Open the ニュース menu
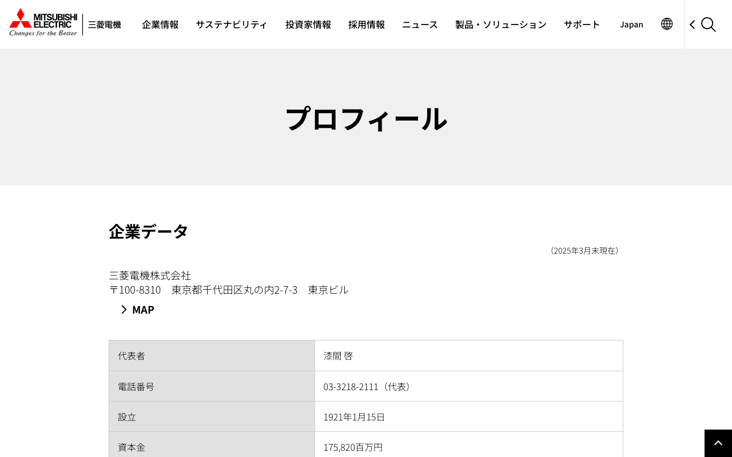The height and width of the screenshot is (457, 732). 420,25
